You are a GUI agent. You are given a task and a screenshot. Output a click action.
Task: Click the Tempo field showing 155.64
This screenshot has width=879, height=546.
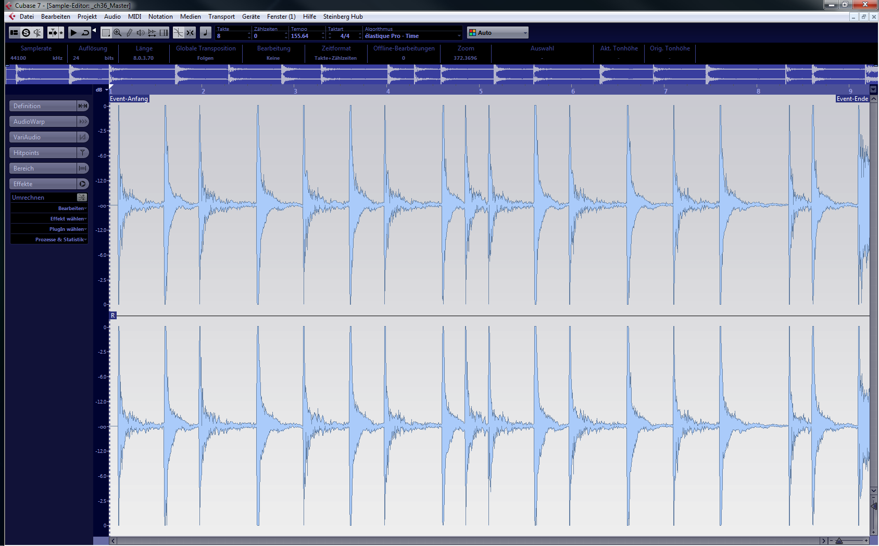(x=306, y=36)
